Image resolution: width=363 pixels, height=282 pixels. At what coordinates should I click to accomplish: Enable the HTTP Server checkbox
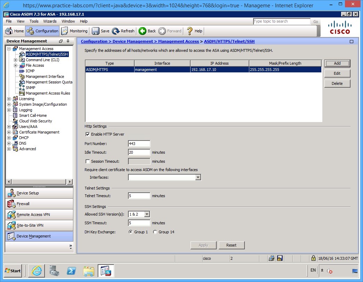click(88, 134)
